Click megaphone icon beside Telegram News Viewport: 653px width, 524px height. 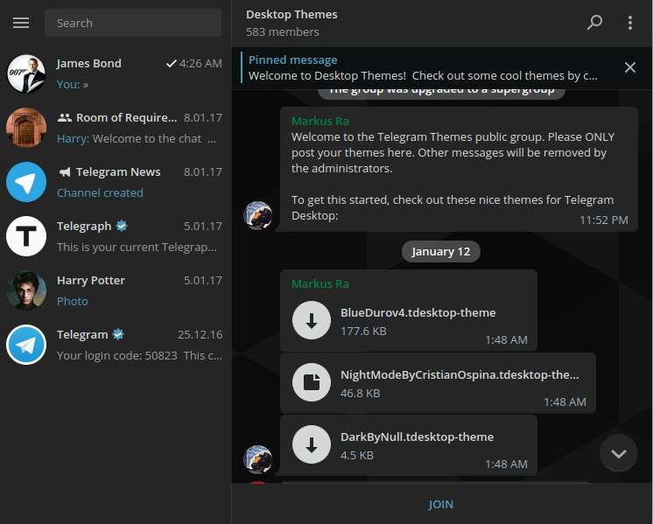pos(65,171)
